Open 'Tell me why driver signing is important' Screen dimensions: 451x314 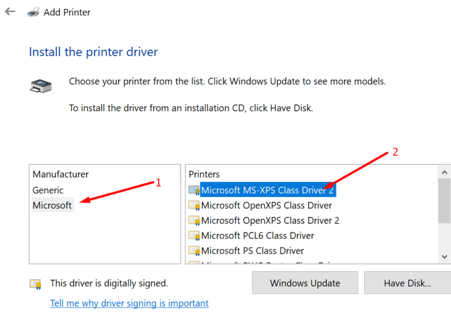coord(129,303)
